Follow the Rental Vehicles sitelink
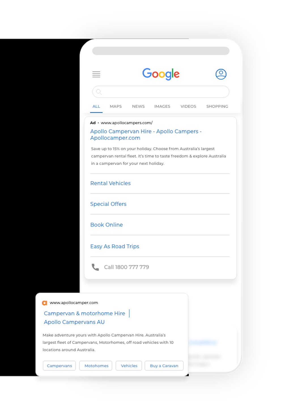The width and height of the screenshot is (281, 413). 110,183
